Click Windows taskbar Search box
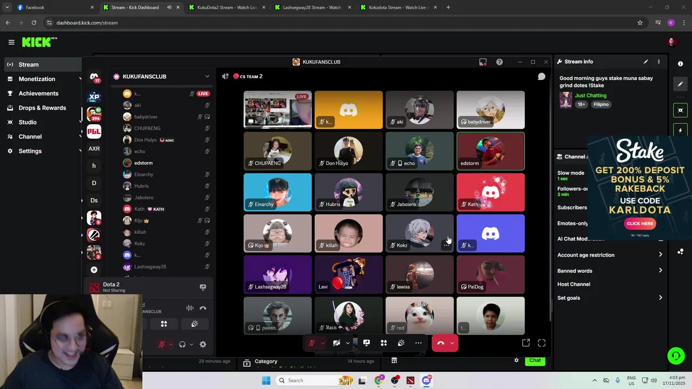 click(315, 380)
